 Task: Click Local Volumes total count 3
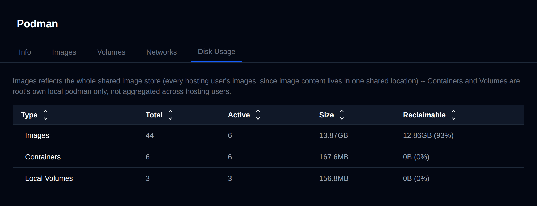[x=148, y=178]
